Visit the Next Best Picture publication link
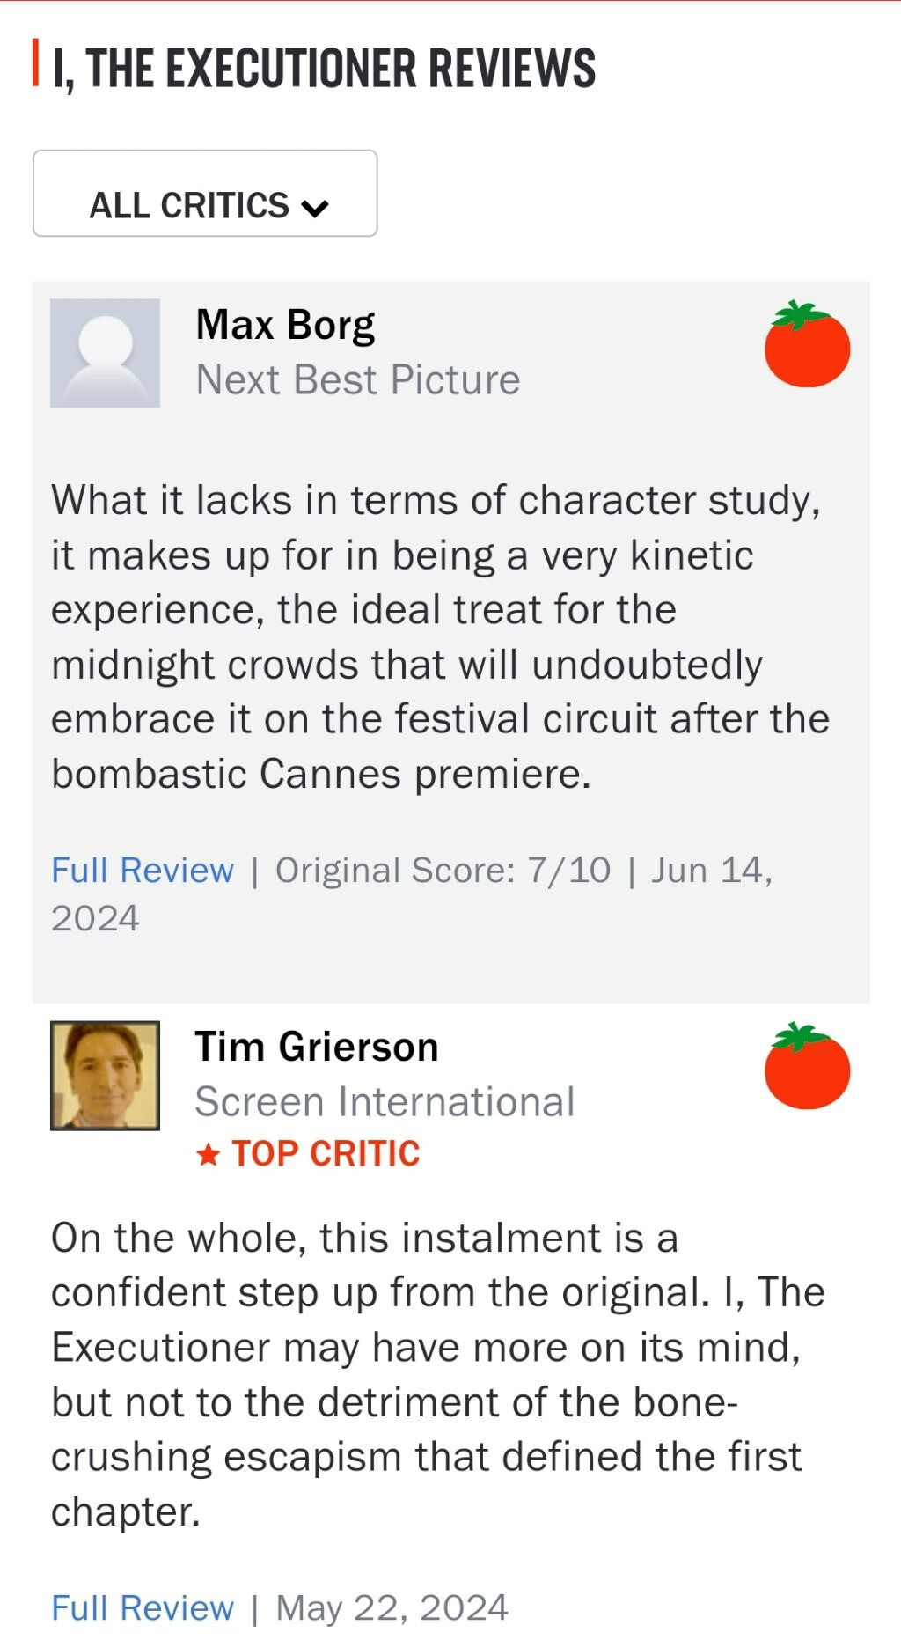Image resolution: width=901 pixels, height=1640 pixels. click(x=357, y=380)
